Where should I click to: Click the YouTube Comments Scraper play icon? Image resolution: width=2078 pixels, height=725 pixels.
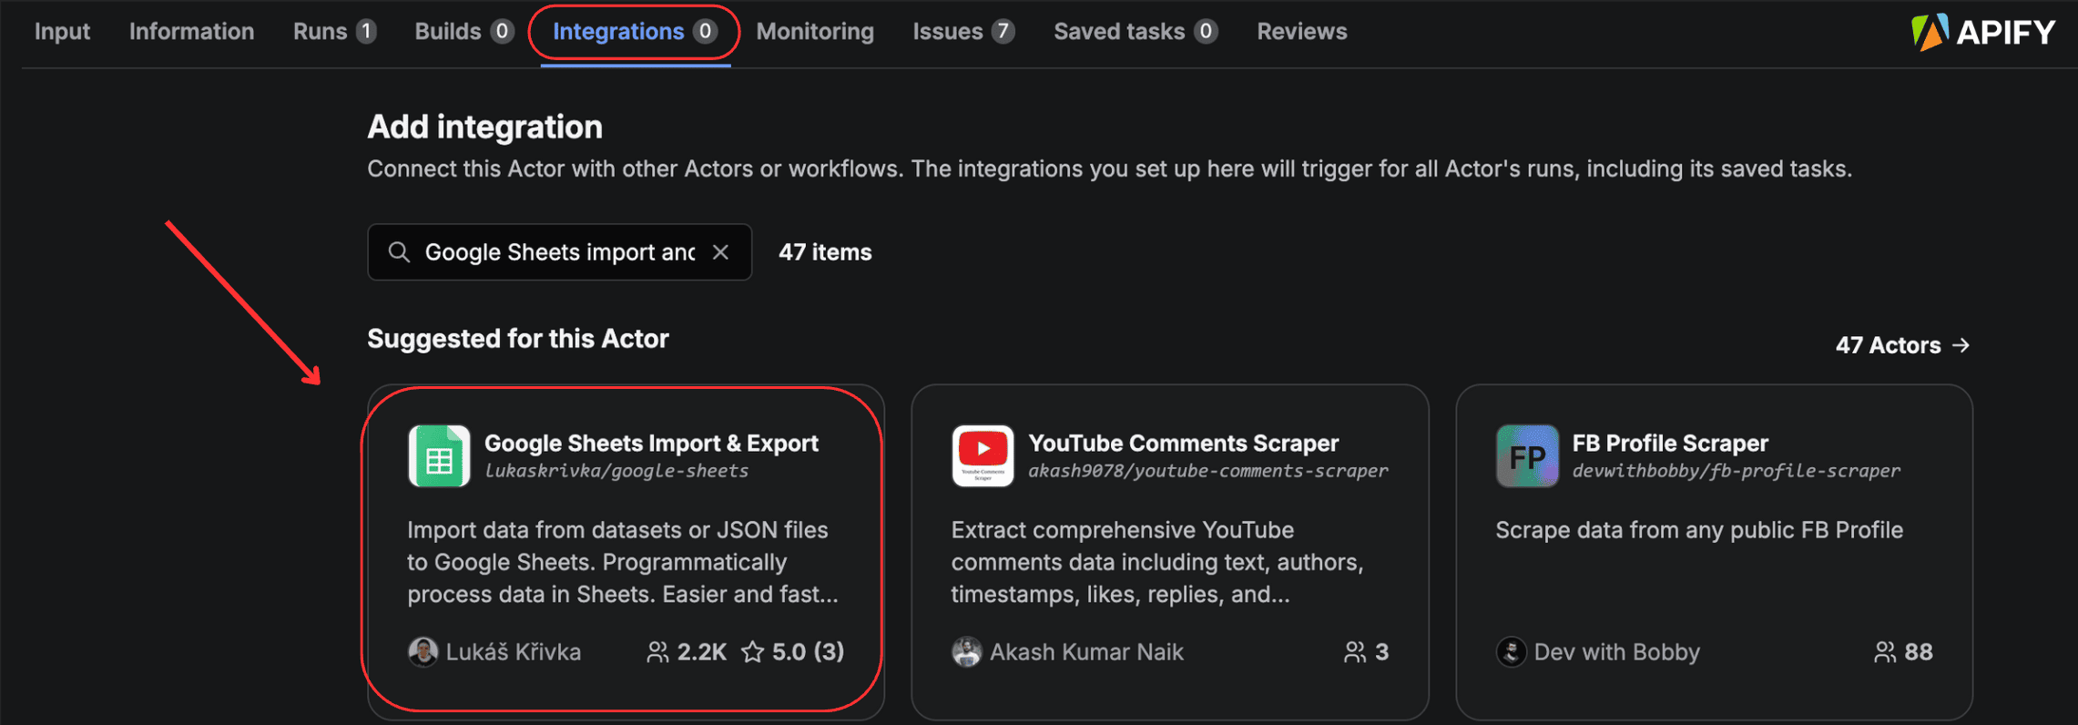983,456
